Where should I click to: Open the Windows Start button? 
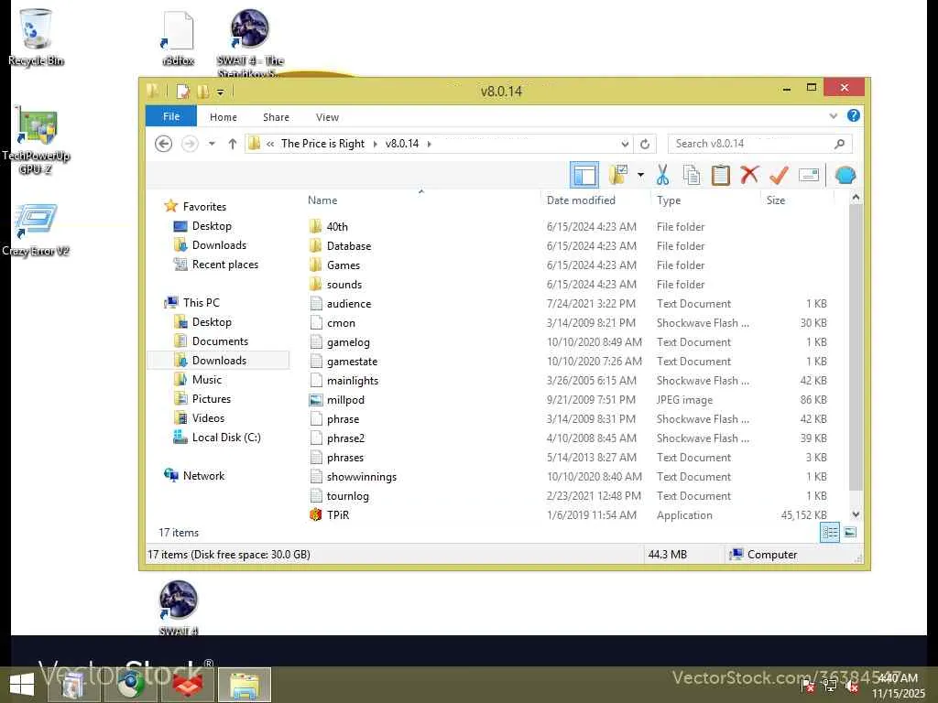[x=22, y=685]
